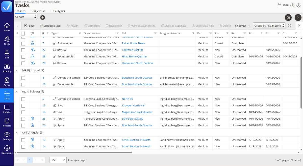303x166 pixels.
Task: Toggle the select-all checkbox in header
Action: click(x=23, y=33)
